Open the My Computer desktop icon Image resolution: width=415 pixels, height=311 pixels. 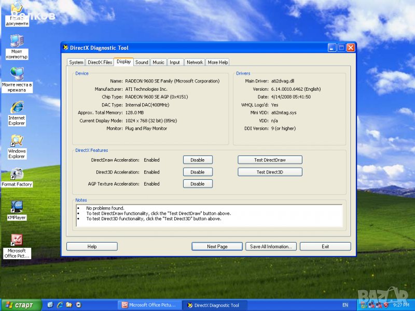17,41
